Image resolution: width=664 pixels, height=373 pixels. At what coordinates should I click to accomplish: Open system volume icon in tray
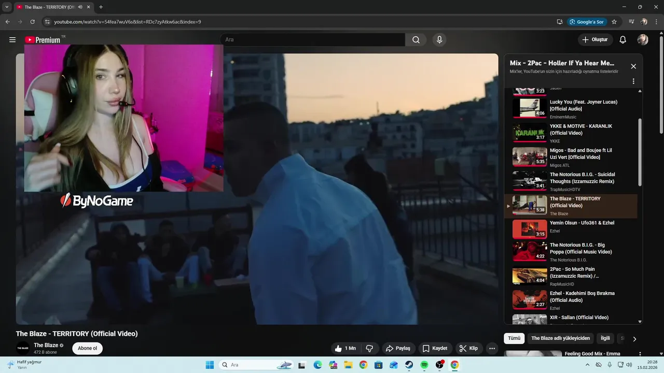coord(629,365)
